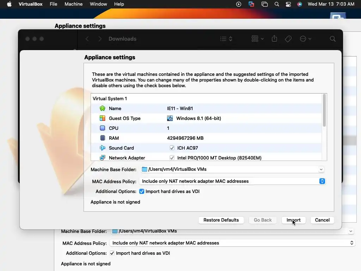
Task: Click Finder search magnifier icon
Action: pyautogui.click(x=332, y=39)
